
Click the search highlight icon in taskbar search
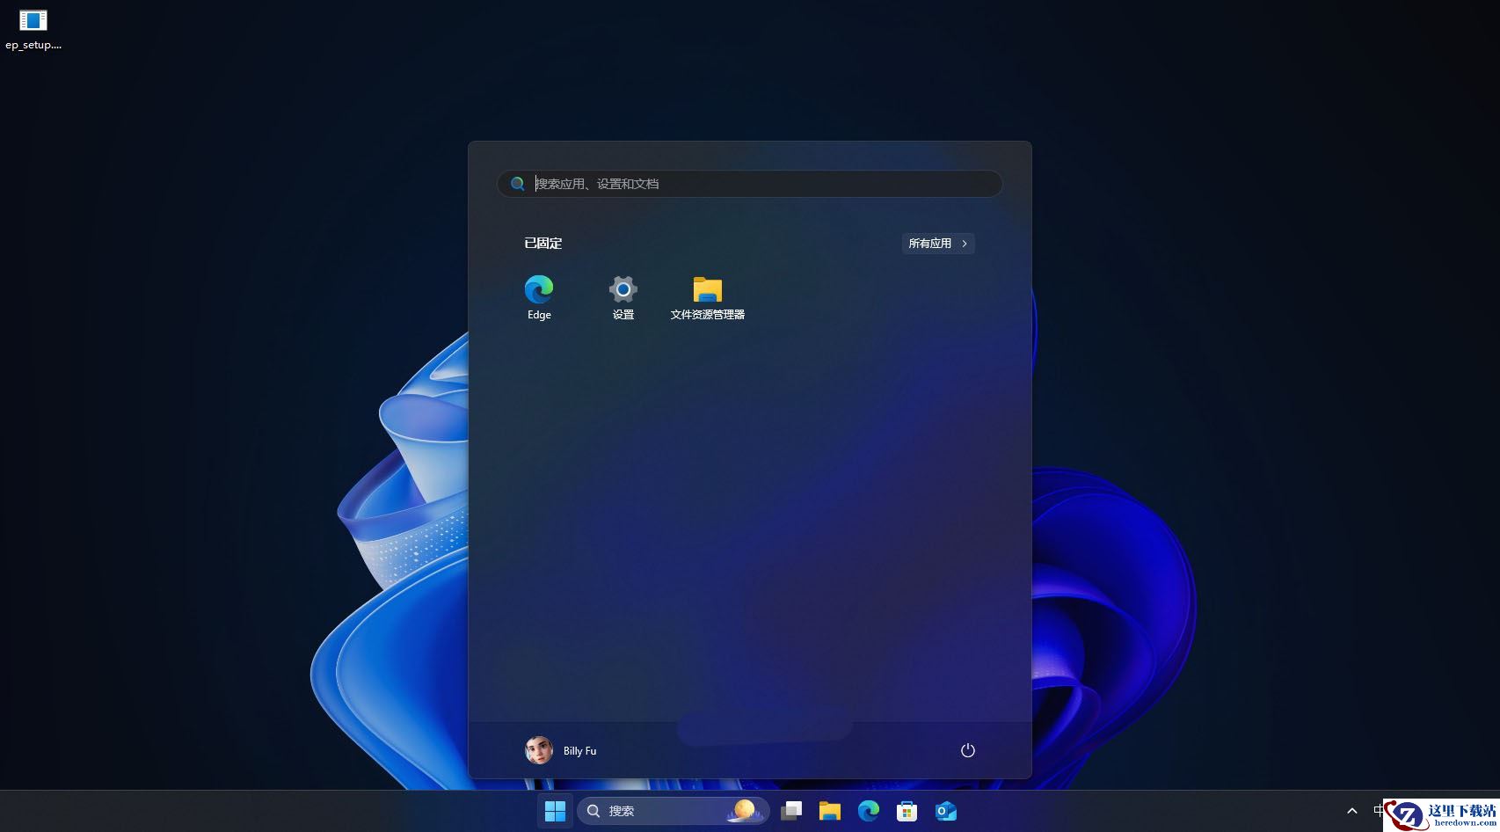[x=745, y=811]
